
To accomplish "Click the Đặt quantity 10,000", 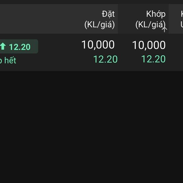I will [98, 45].
